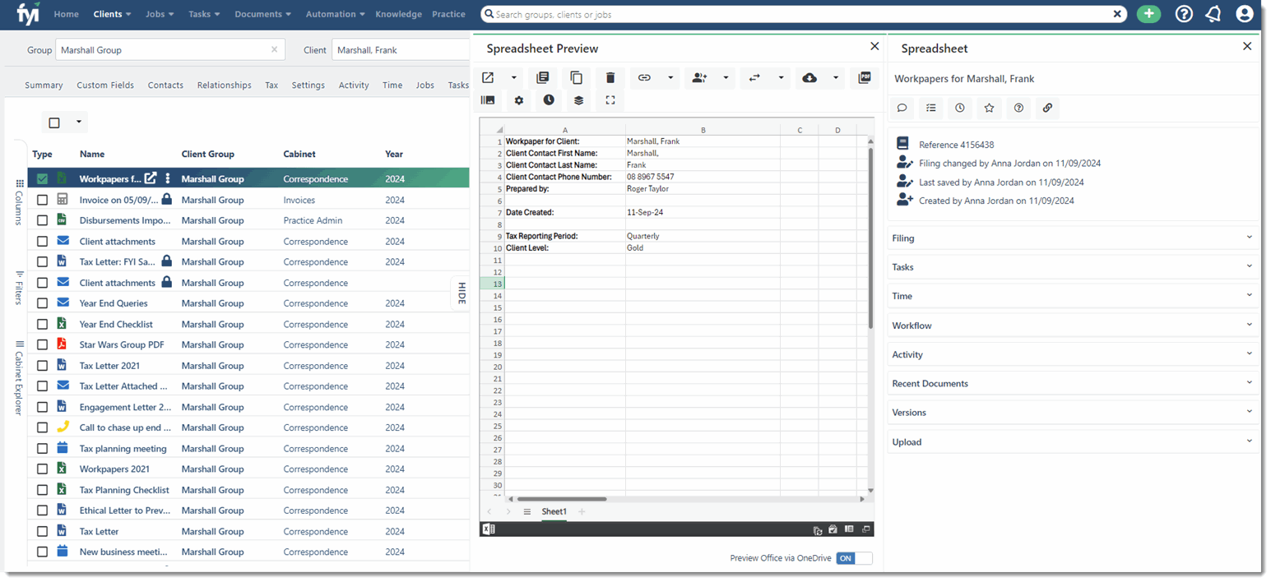Click the cloud download icon
Image resolution: width=1271 pixels, height=582 pixels.
click(809, 78)
